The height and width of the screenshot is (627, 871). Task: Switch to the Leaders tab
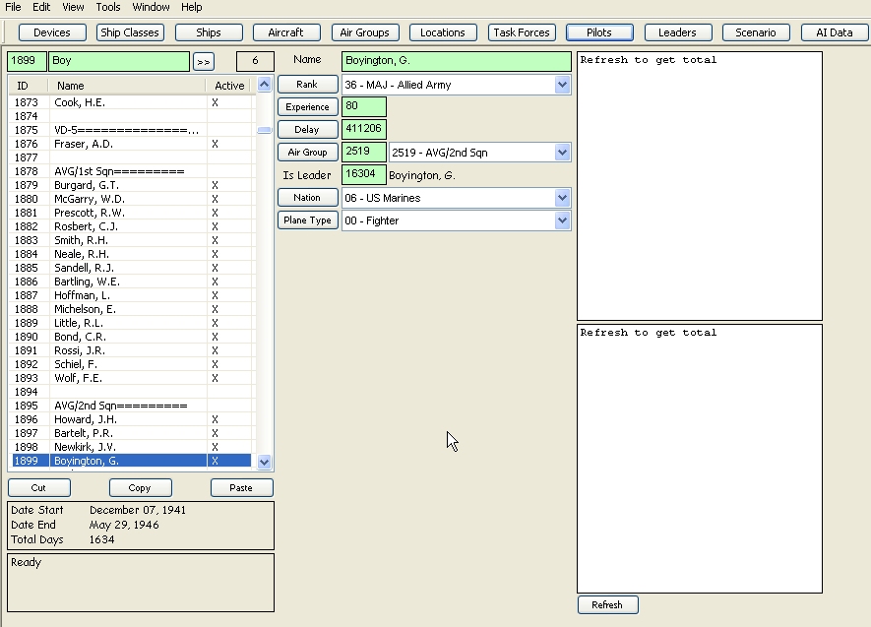tap(677, 31)
